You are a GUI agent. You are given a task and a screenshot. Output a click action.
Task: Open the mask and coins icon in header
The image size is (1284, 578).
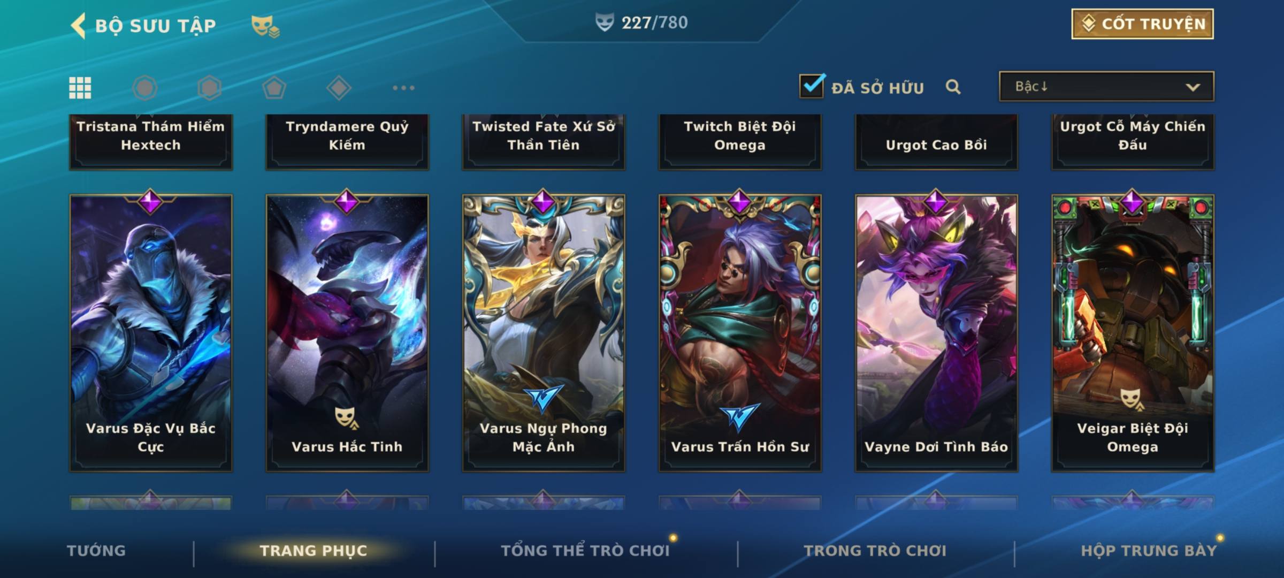(x=265, y=26)
